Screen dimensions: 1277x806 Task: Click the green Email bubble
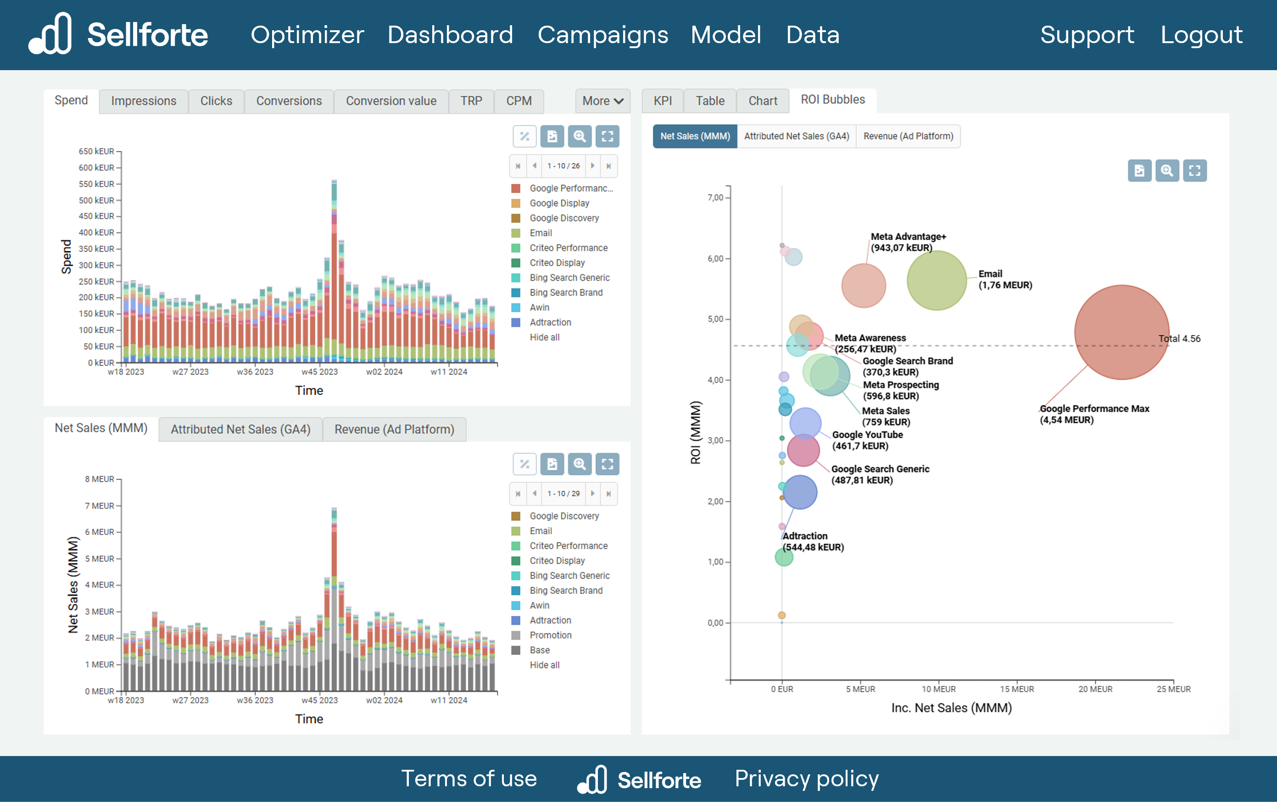[937, 280]
